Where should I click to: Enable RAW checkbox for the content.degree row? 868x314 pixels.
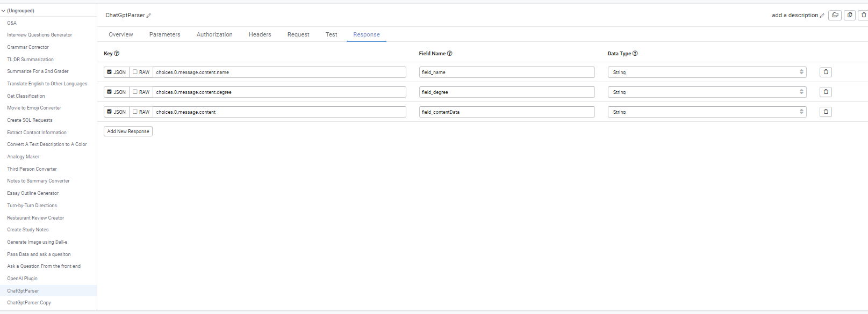point(135,92)
